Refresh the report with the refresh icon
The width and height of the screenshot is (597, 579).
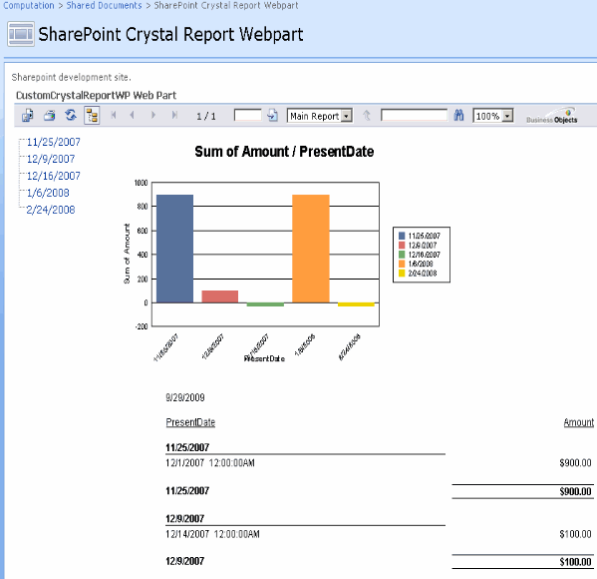(71, 115)
